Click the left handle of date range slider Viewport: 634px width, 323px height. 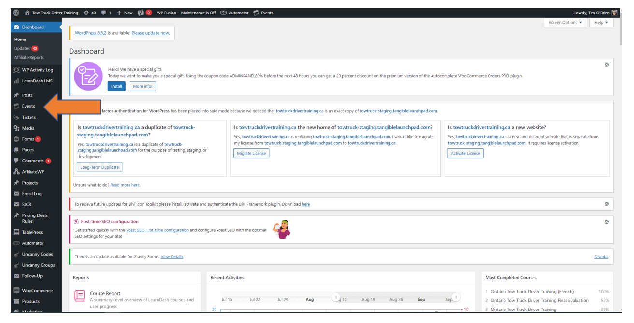(336, 297)
